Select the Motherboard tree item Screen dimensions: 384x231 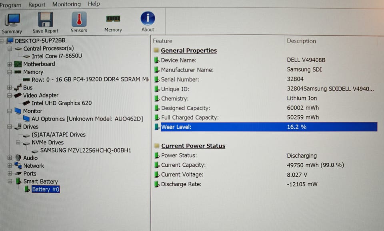pyautogui.click(x=39, y=64)
